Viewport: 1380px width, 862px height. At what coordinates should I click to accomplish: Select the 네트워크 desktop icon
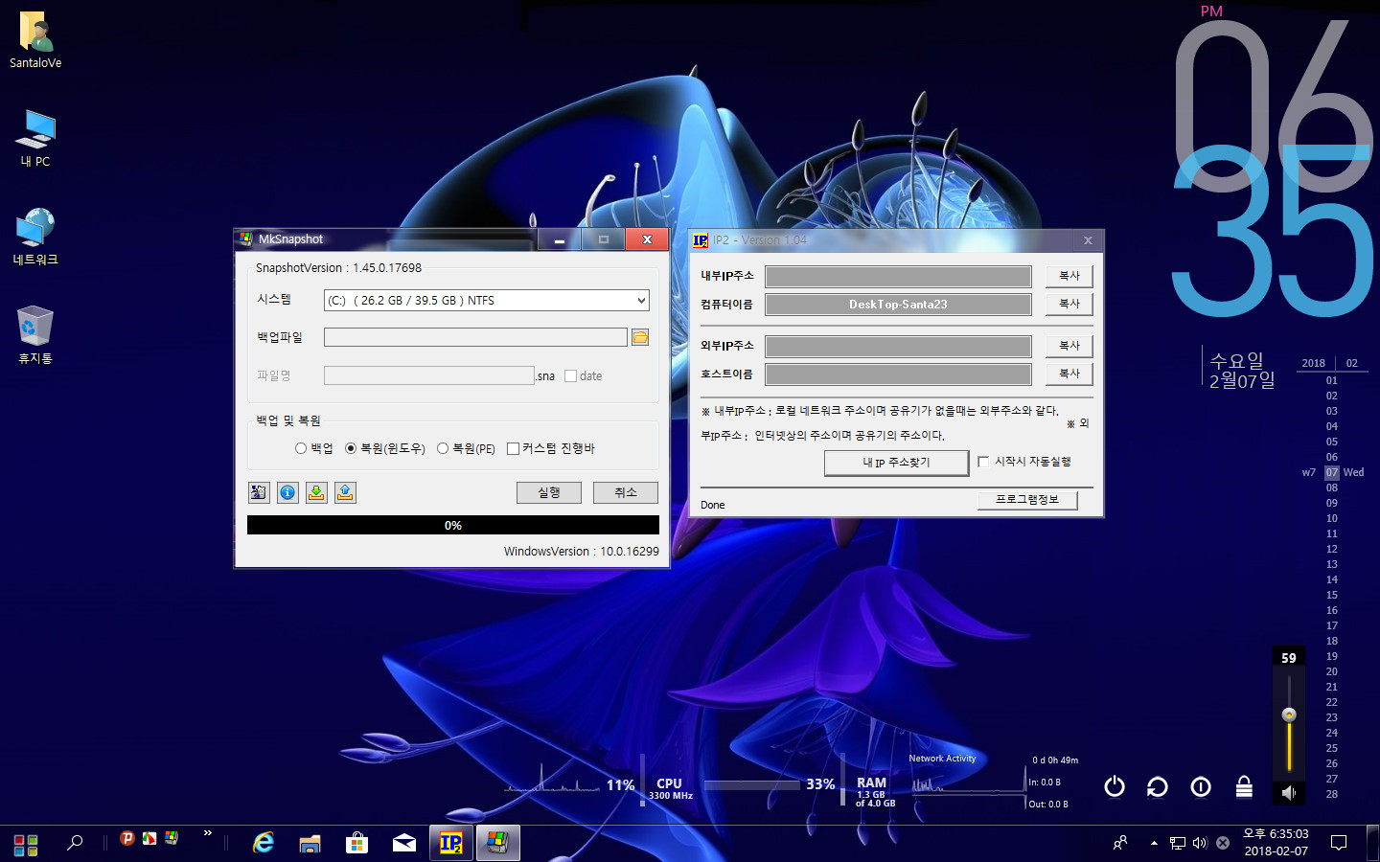pyautogui.click(x=35, y=238)
